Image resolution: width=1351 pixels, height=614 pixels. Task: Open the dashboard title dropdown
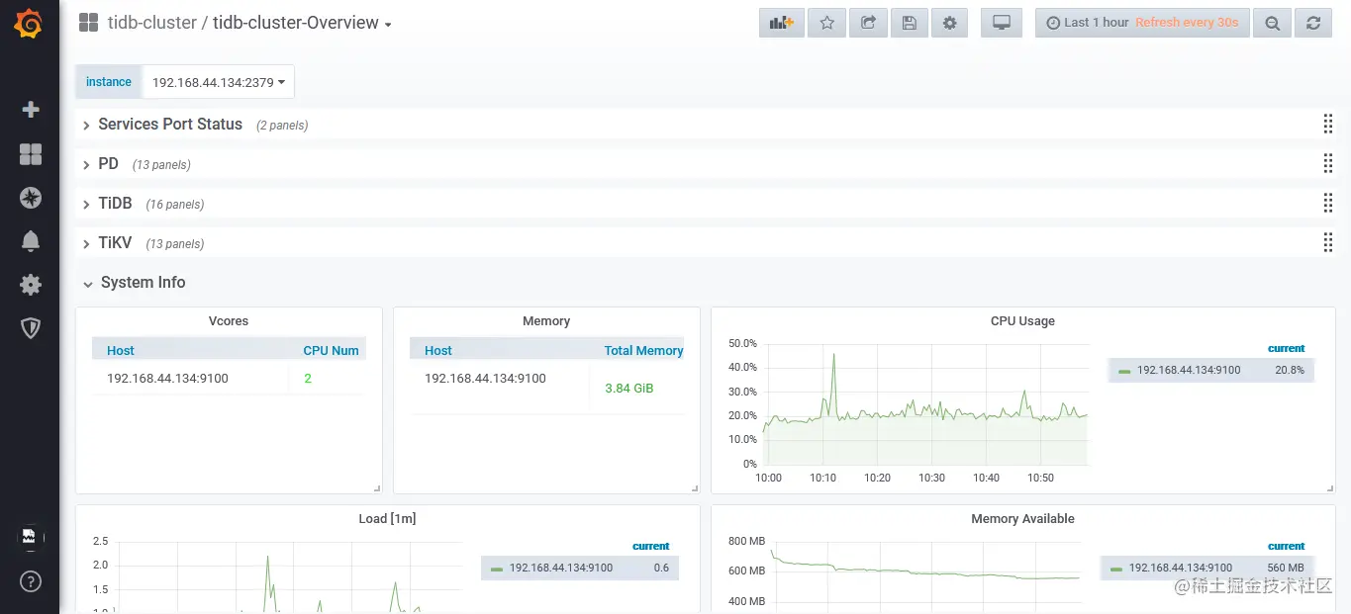tap(302, 23)
